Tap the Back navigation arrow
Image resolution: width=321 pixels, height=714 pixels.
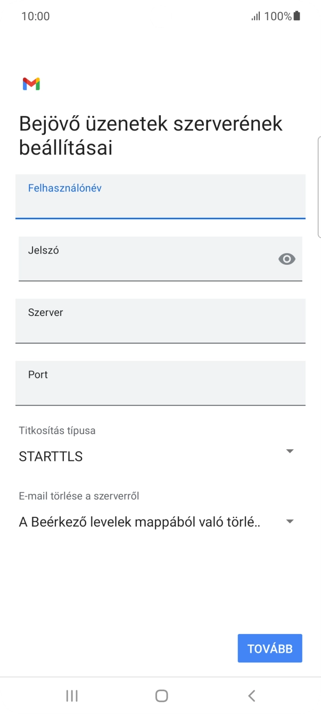[250, 695]
